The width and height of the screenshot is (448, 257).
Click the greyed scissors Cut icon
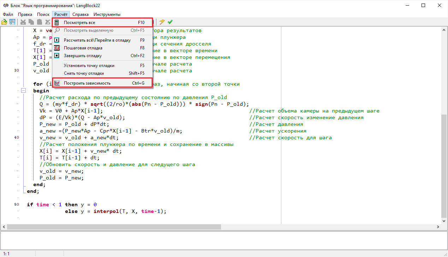tap(23, 22)
